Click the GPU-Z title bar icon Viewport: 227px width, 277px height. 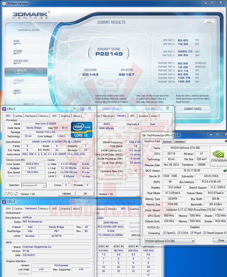(x=144, y=135)
